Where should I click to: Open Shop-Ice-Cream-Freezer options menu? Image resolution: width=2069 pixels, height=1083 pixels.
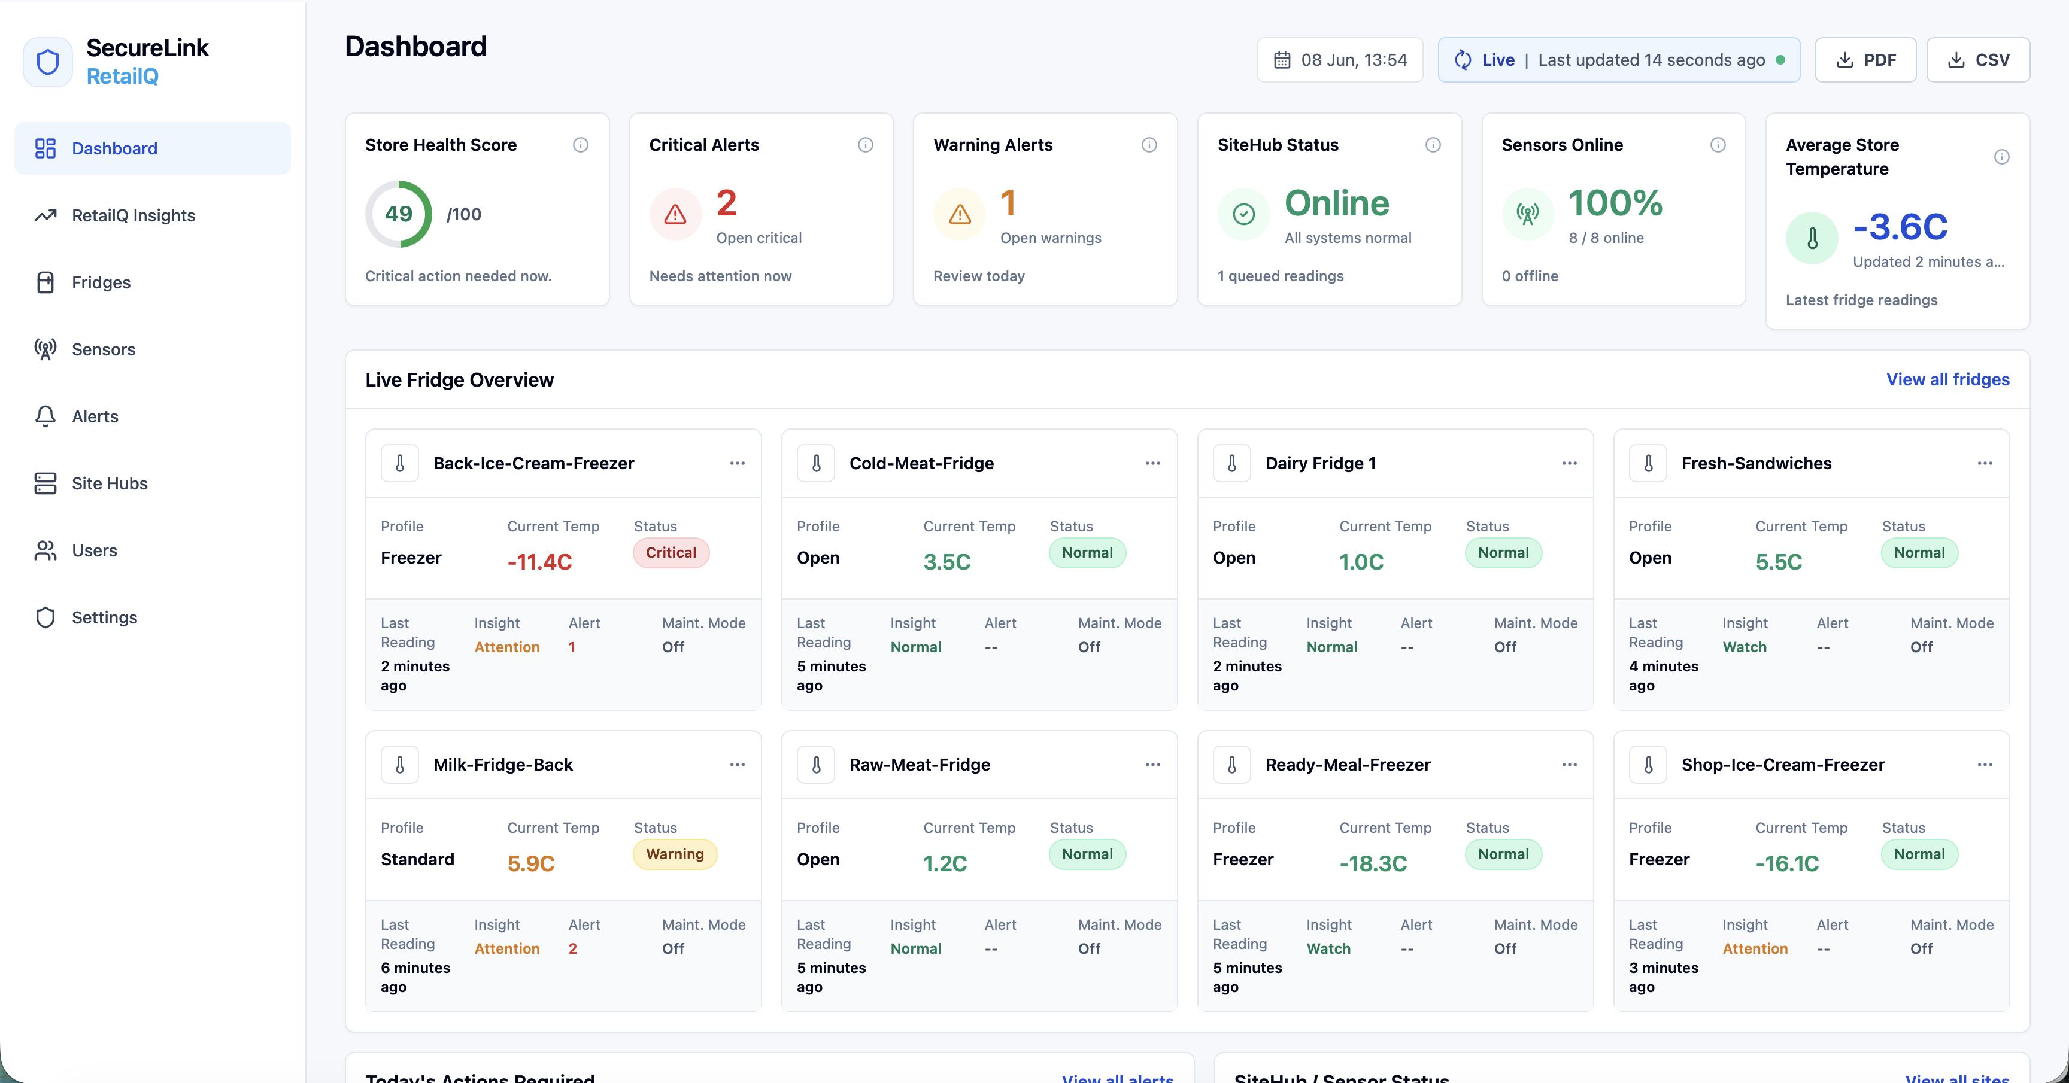point(1985,765)
